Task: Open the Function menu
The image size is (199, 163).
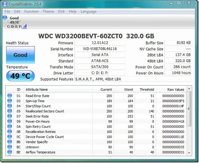Action: pos(31,11)
